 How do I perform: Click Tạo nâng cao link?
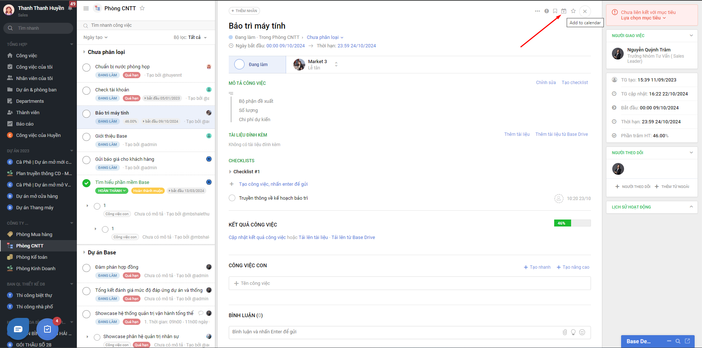(x=573, y=267)
